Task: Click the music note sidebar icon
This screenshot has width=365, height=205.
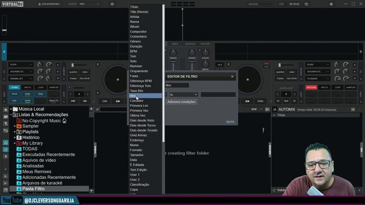Action: pyautogui.click(x=6, y=143)
